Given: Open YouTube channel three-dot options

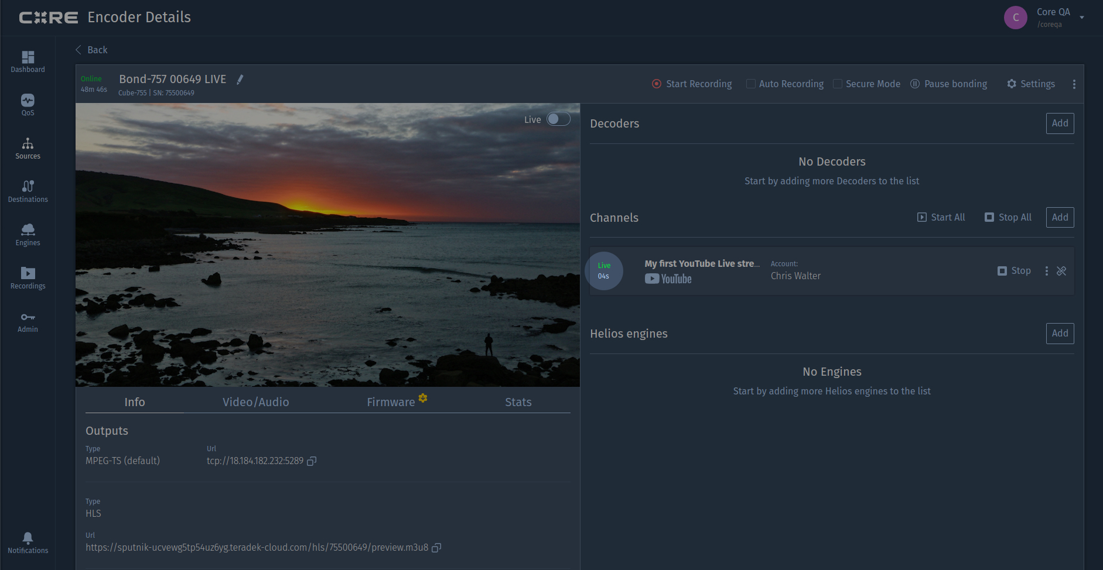Looking at the screenshot, I should (x=1046, y=271).
